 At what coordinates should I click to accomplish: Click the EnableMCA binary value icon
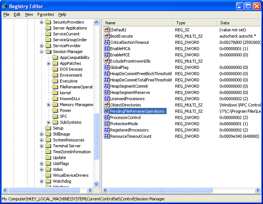coord(106,49)
